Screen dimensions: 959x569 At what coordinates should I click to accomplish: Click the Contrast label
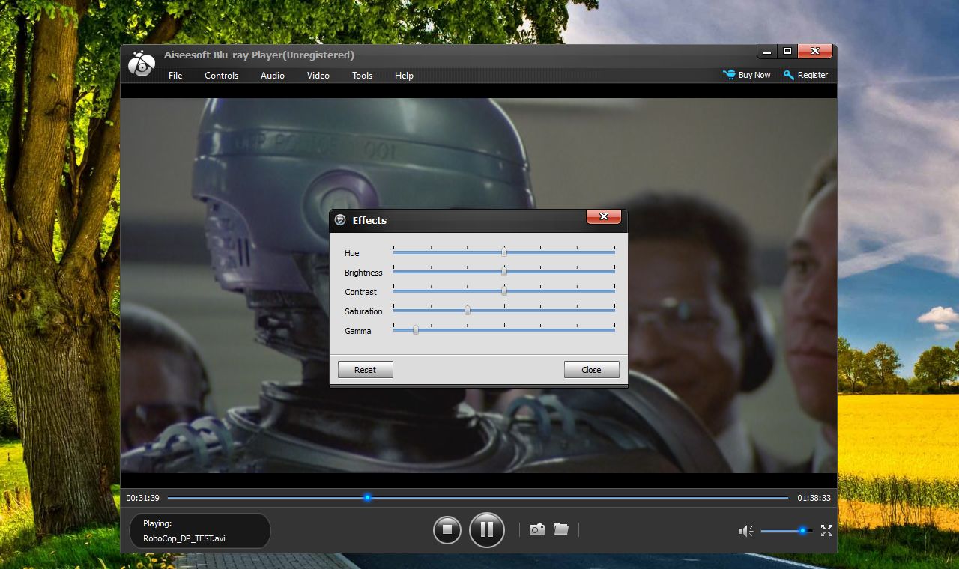coord(360,292)
